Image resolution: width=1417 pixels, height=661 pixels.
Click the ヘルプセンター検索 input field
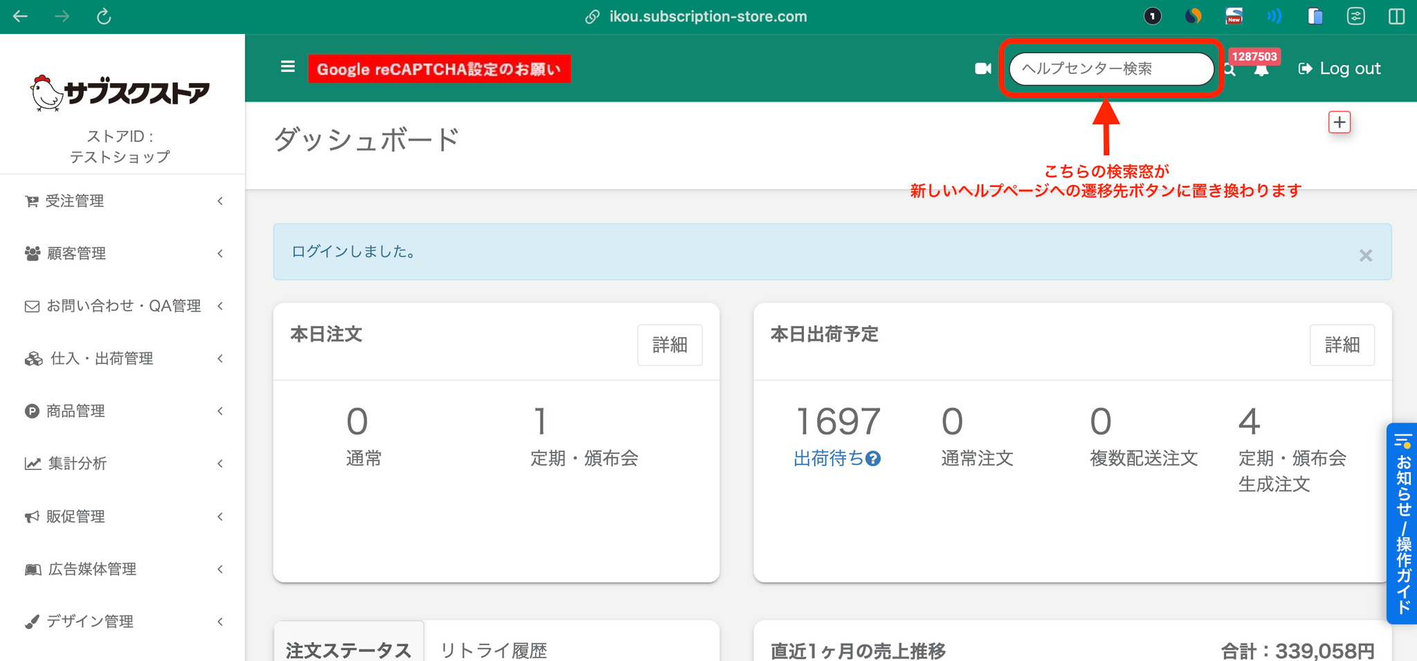point(1110,69)
